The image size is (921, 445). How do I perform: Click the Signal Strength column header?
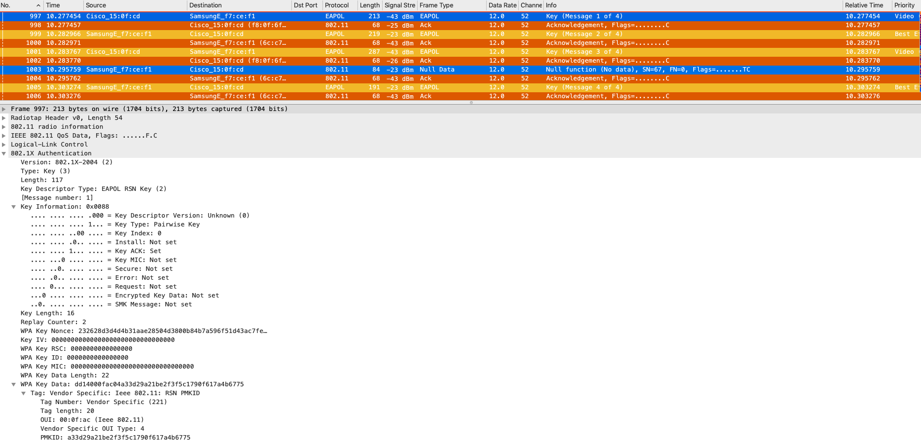399,5
